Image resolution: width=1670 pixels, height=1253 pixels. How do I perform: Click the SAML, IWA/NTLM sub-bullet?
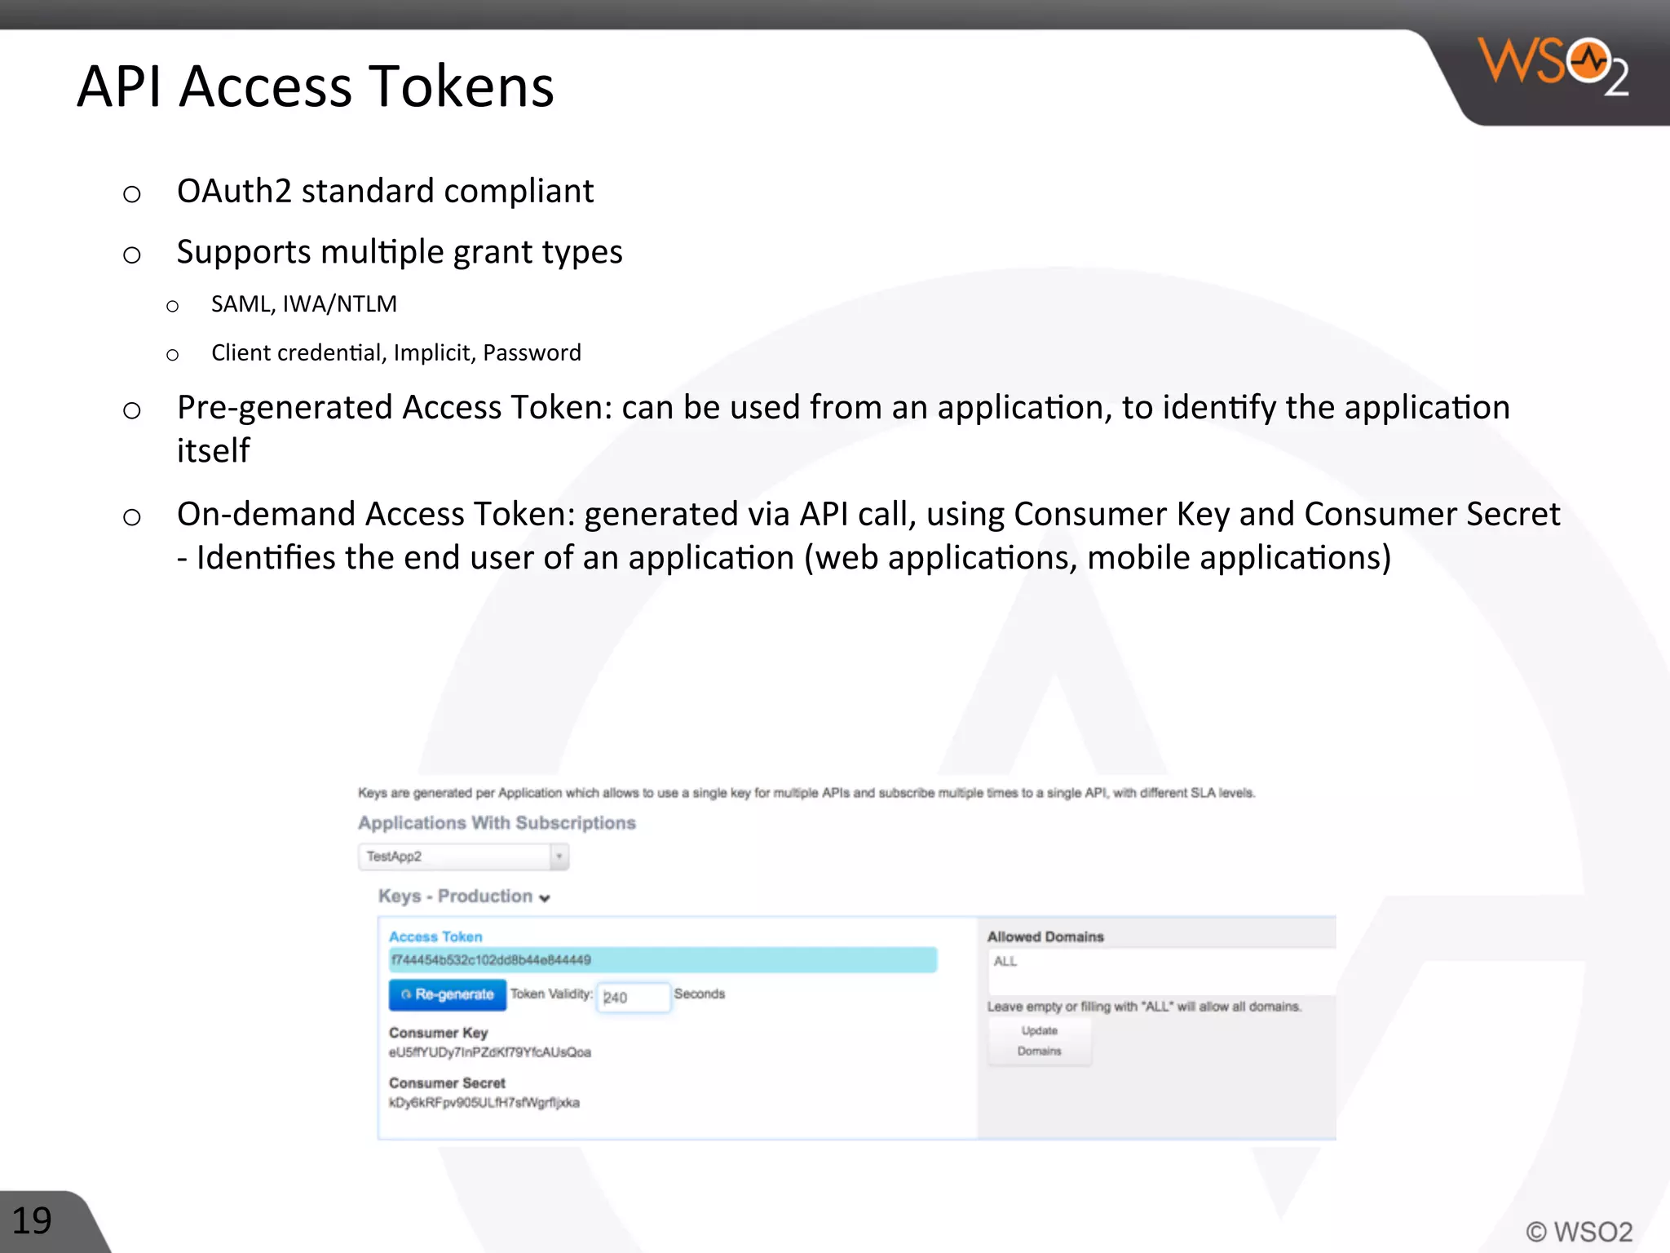coord(303,304)
